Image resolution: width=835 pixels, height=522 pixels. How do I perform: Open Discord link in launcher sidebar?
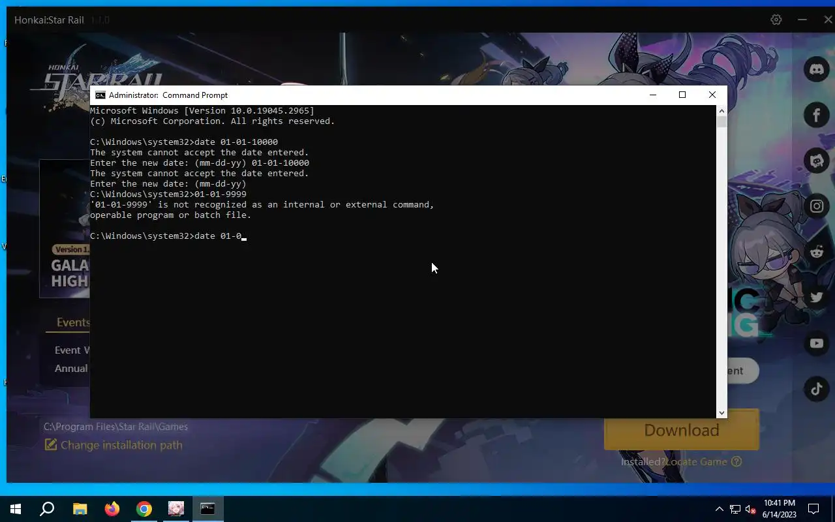click(x=816, y=69)
